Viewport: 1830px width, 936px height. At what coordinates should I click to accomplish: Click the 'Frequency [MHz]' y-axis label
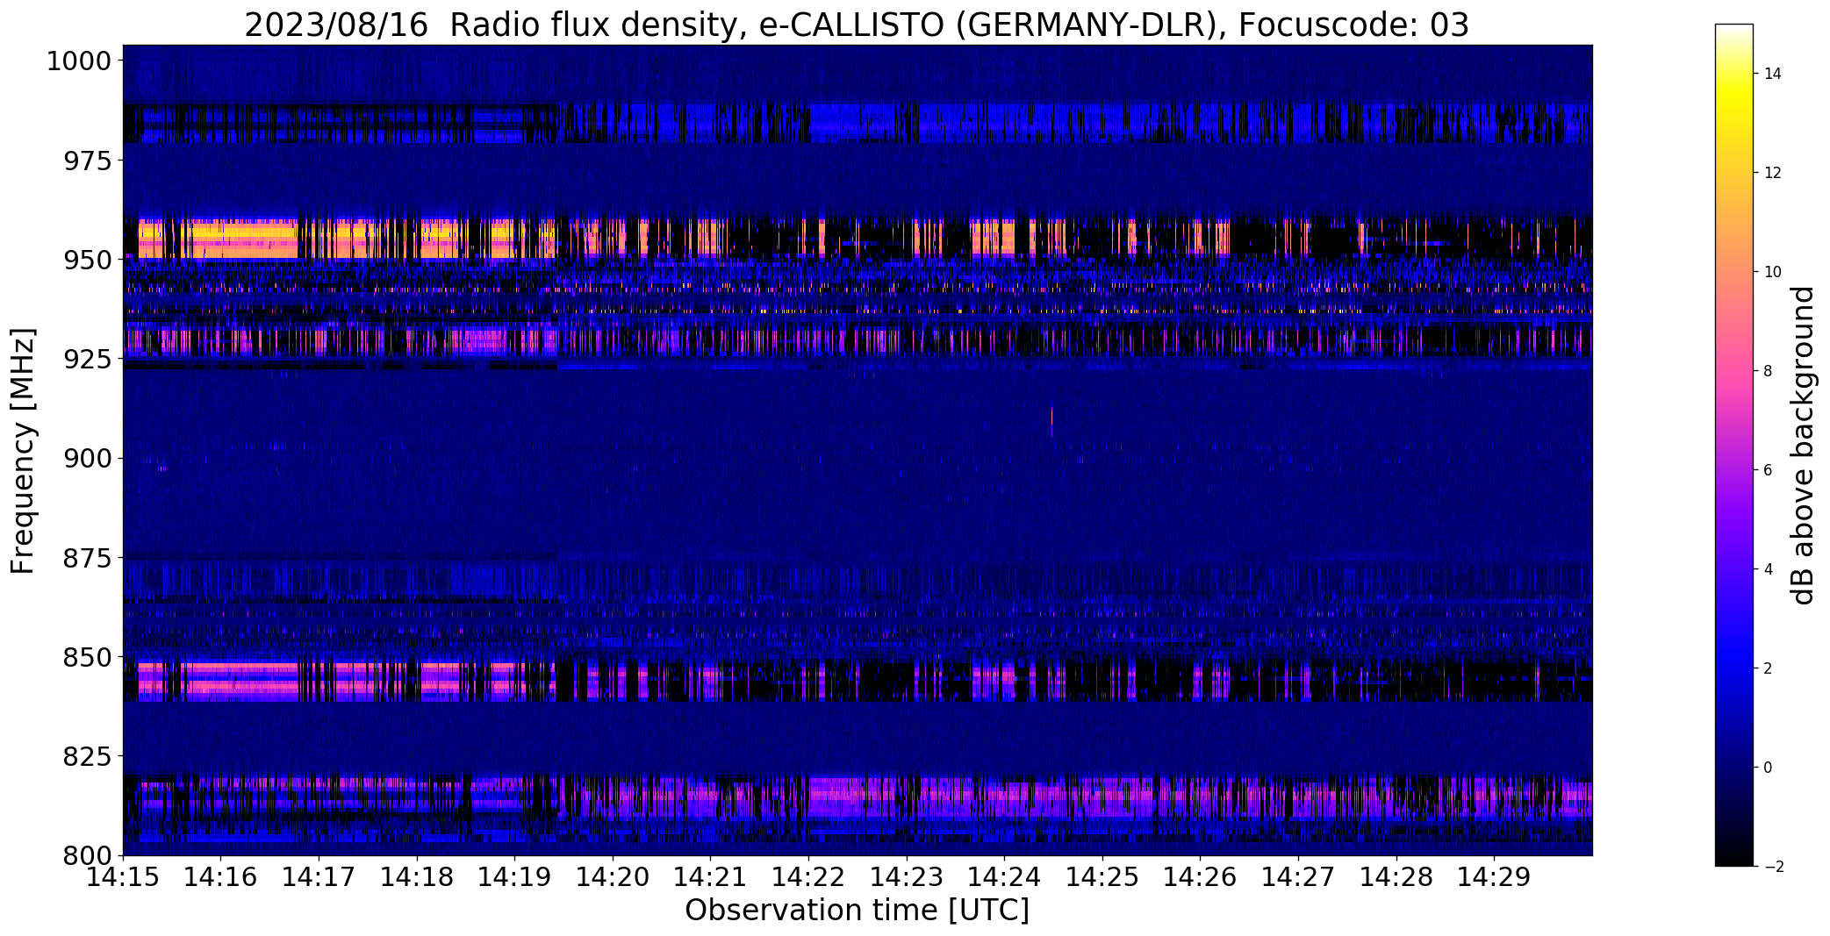[x=23, y=451]
